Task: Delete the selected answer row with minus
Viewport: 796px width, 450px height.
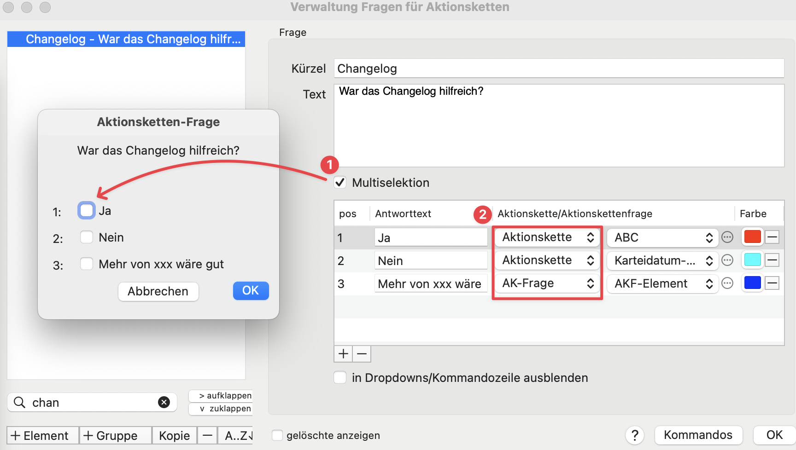Action: click(x=362, y=354)
